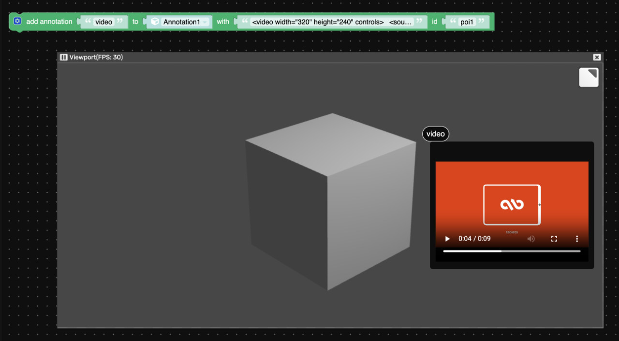Click the fullscreen corner button in viewport
Viewport: 619px width, 341px height.
pos(589,77)
